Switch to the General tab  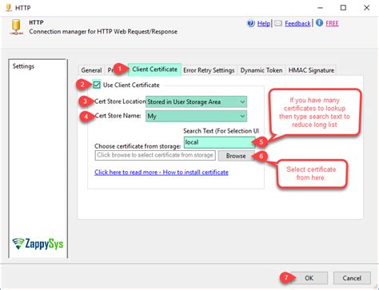click(x=91, y=70)
